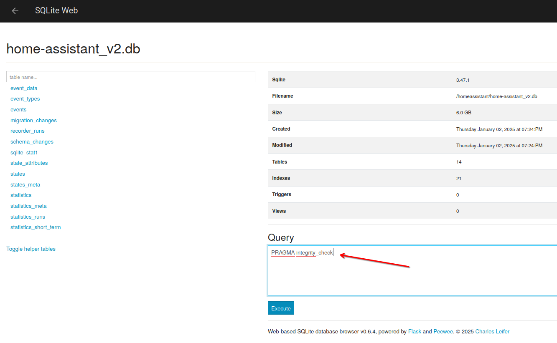Select the Modified date value

499,146
